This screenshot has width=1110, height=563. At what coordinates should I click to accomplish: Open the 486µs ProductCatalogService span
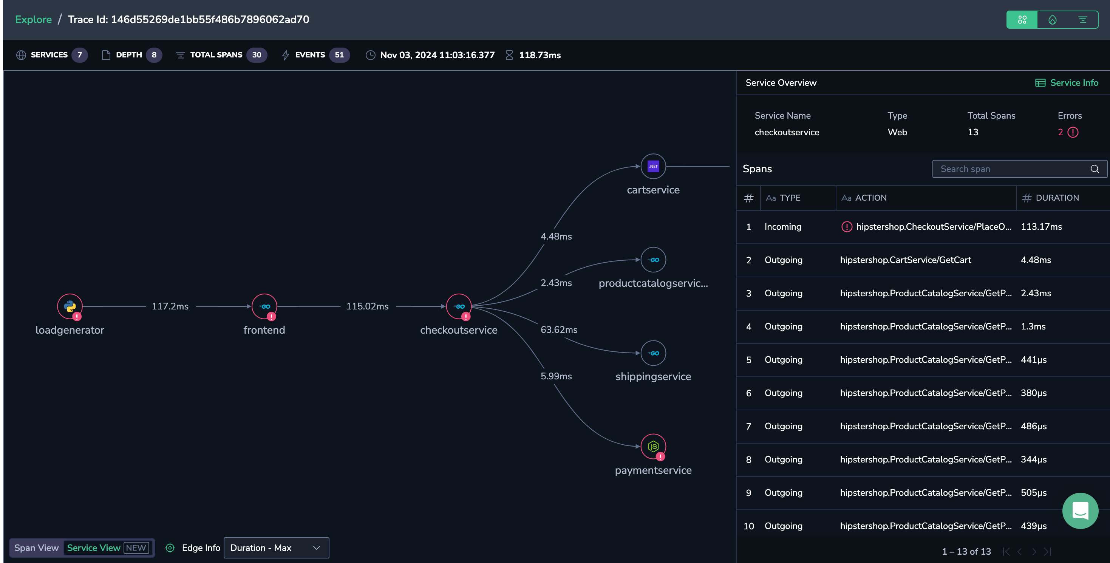click(923, 426)
